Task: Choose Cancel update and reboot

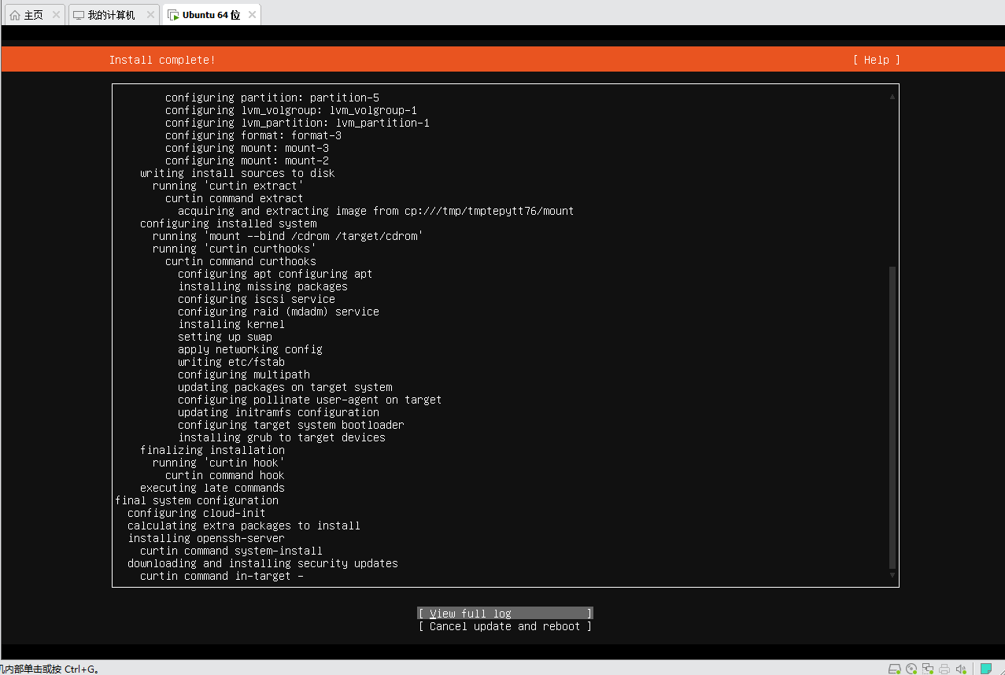Action: coord(504,626)
